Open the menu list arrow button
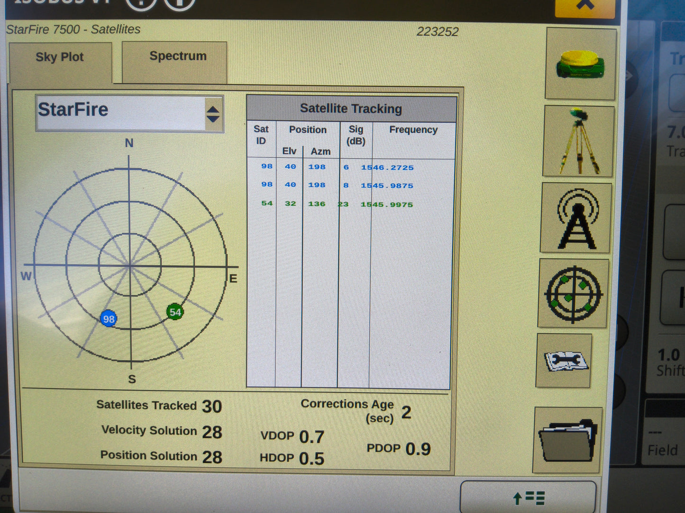The image size is (685, 513). 528,497
